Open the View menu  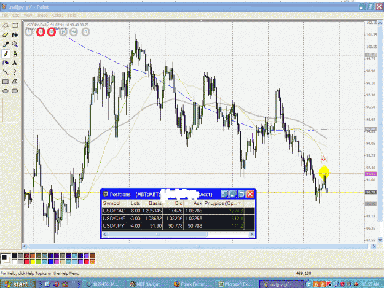coord(28,15)
